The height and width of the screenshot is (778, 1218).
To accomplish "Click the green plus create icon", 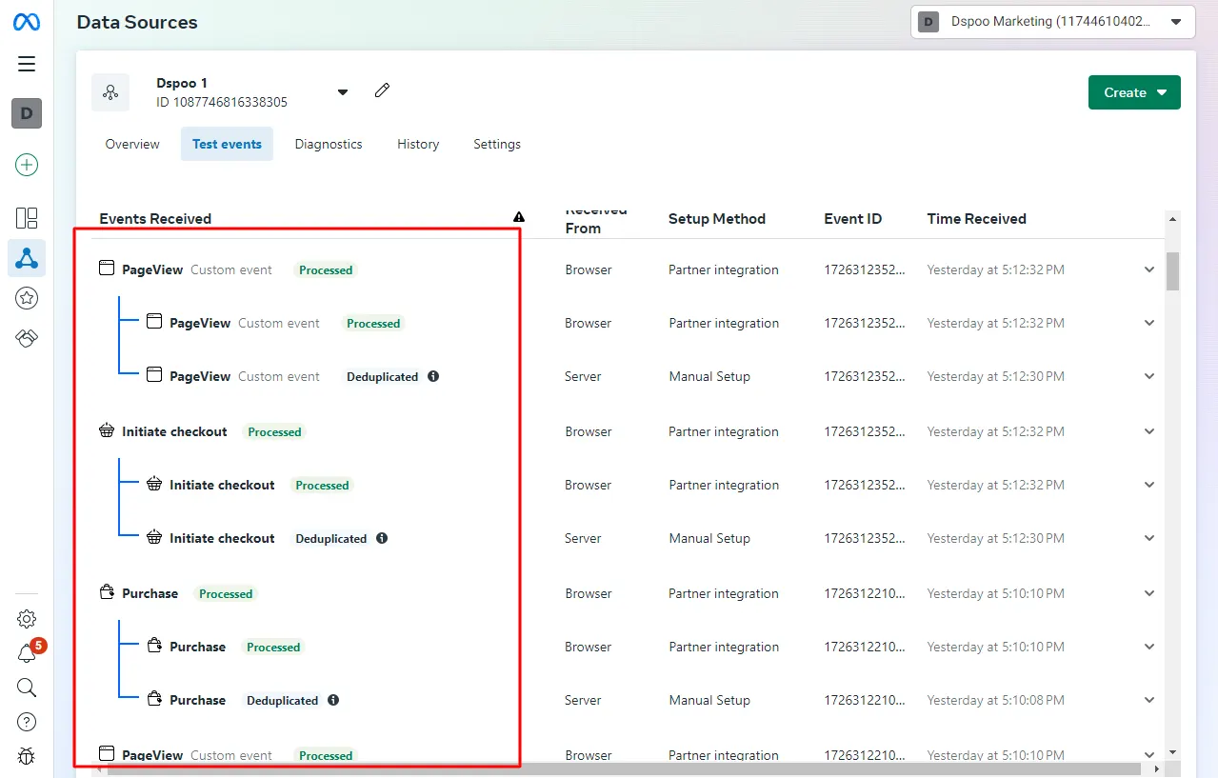I will point(27,165).
